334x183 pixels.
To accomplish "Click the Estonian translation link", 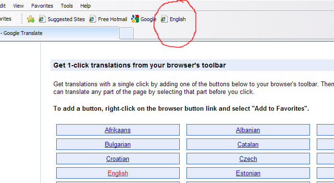I will [248, 173].
